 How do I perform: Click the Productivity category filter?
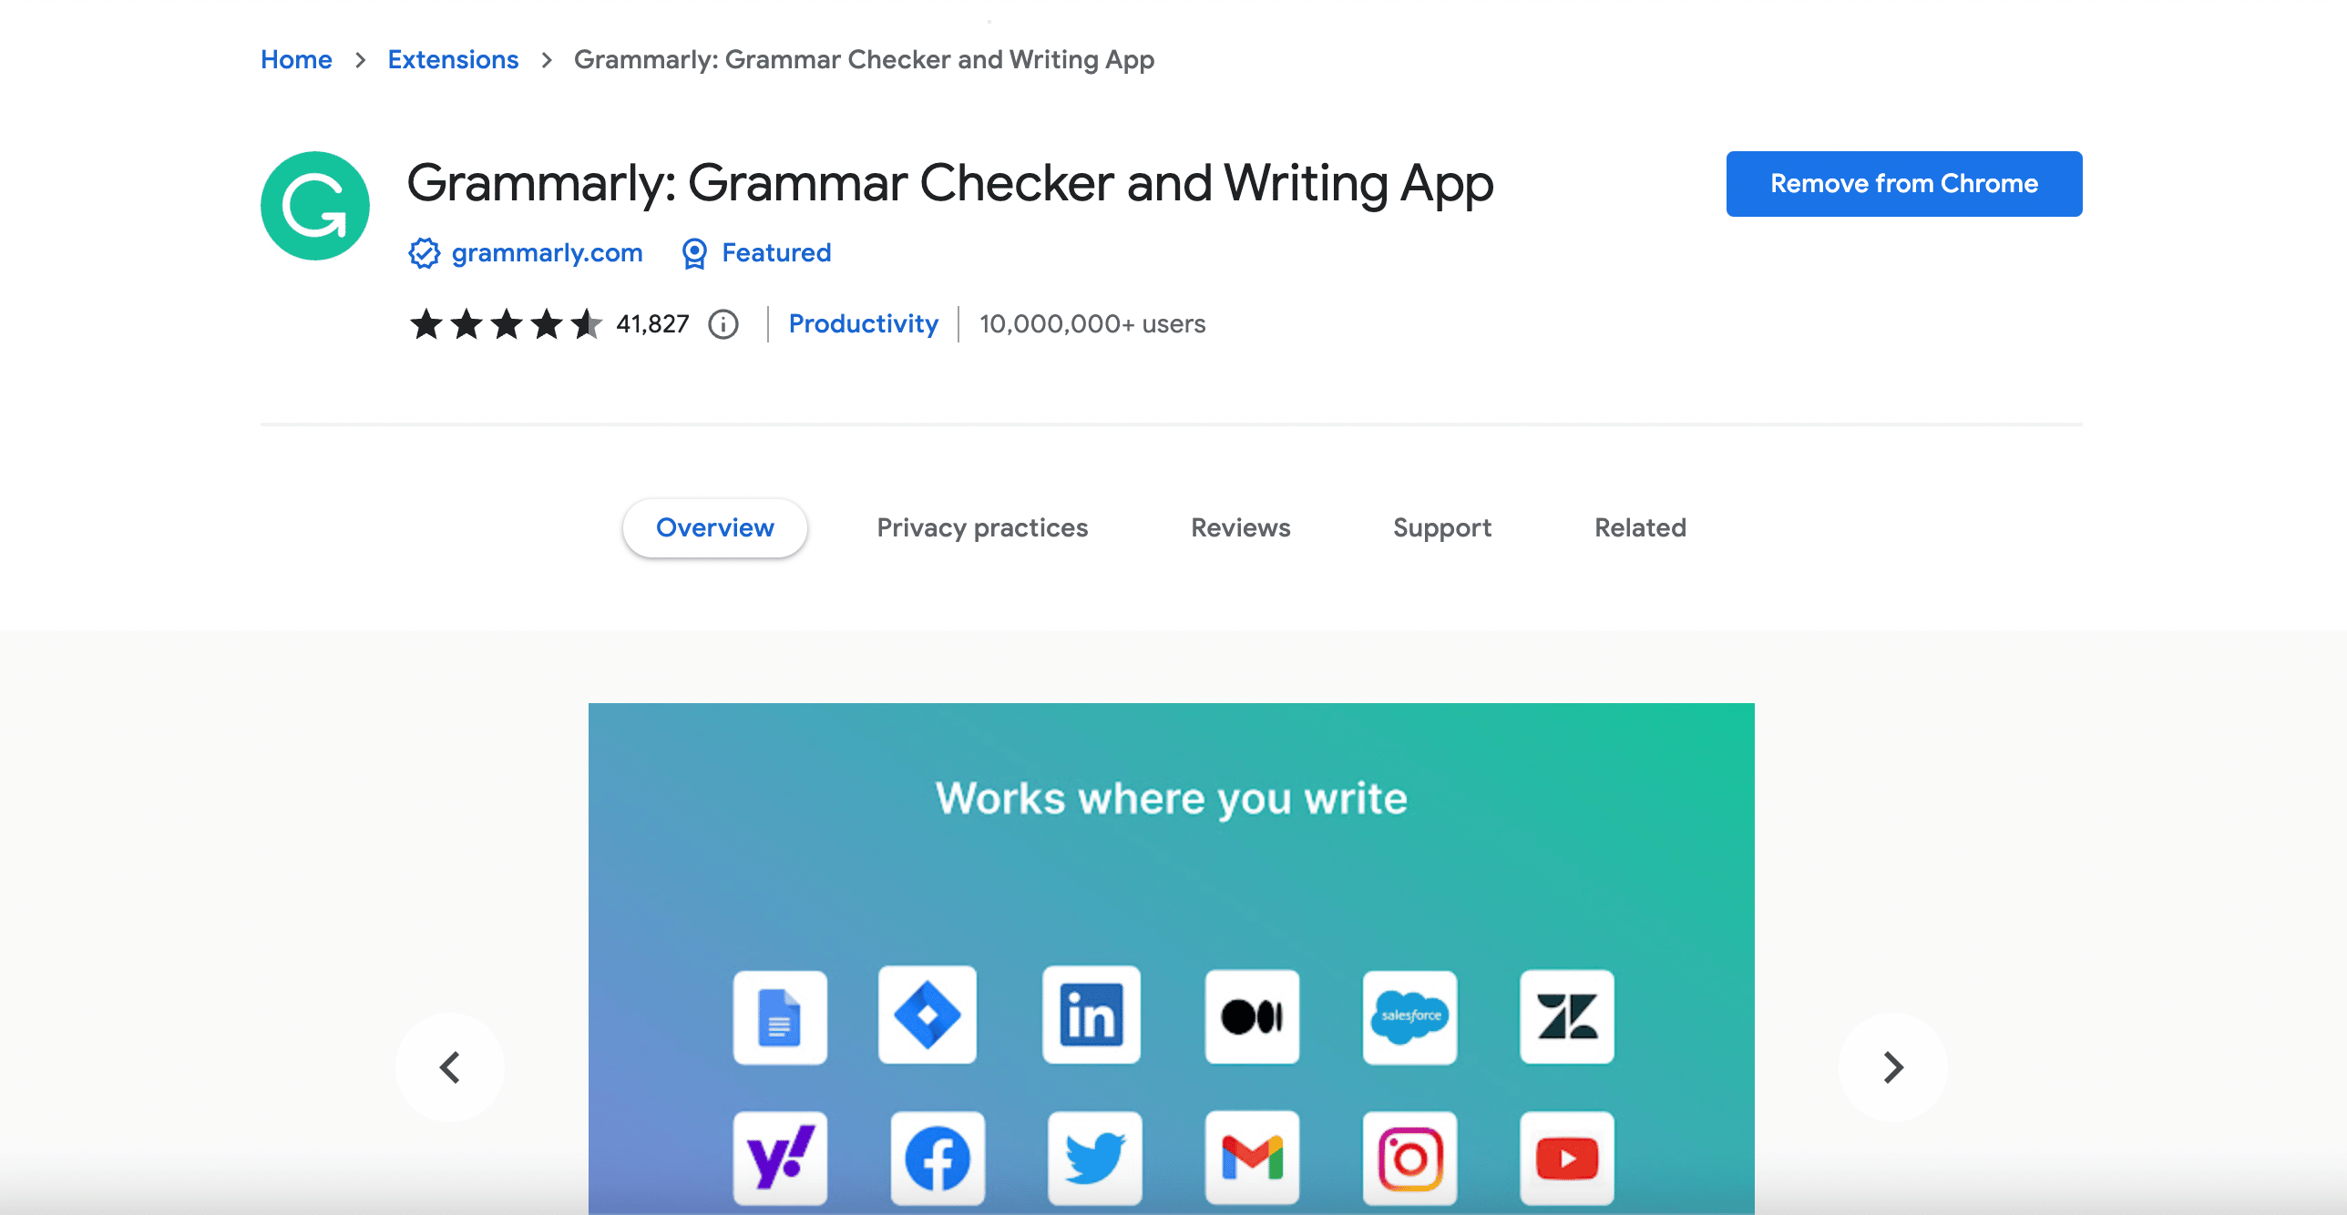[864, 322]
